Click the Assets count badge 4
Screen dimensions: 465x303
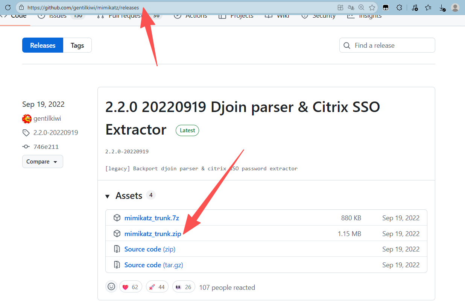point(151,195)
